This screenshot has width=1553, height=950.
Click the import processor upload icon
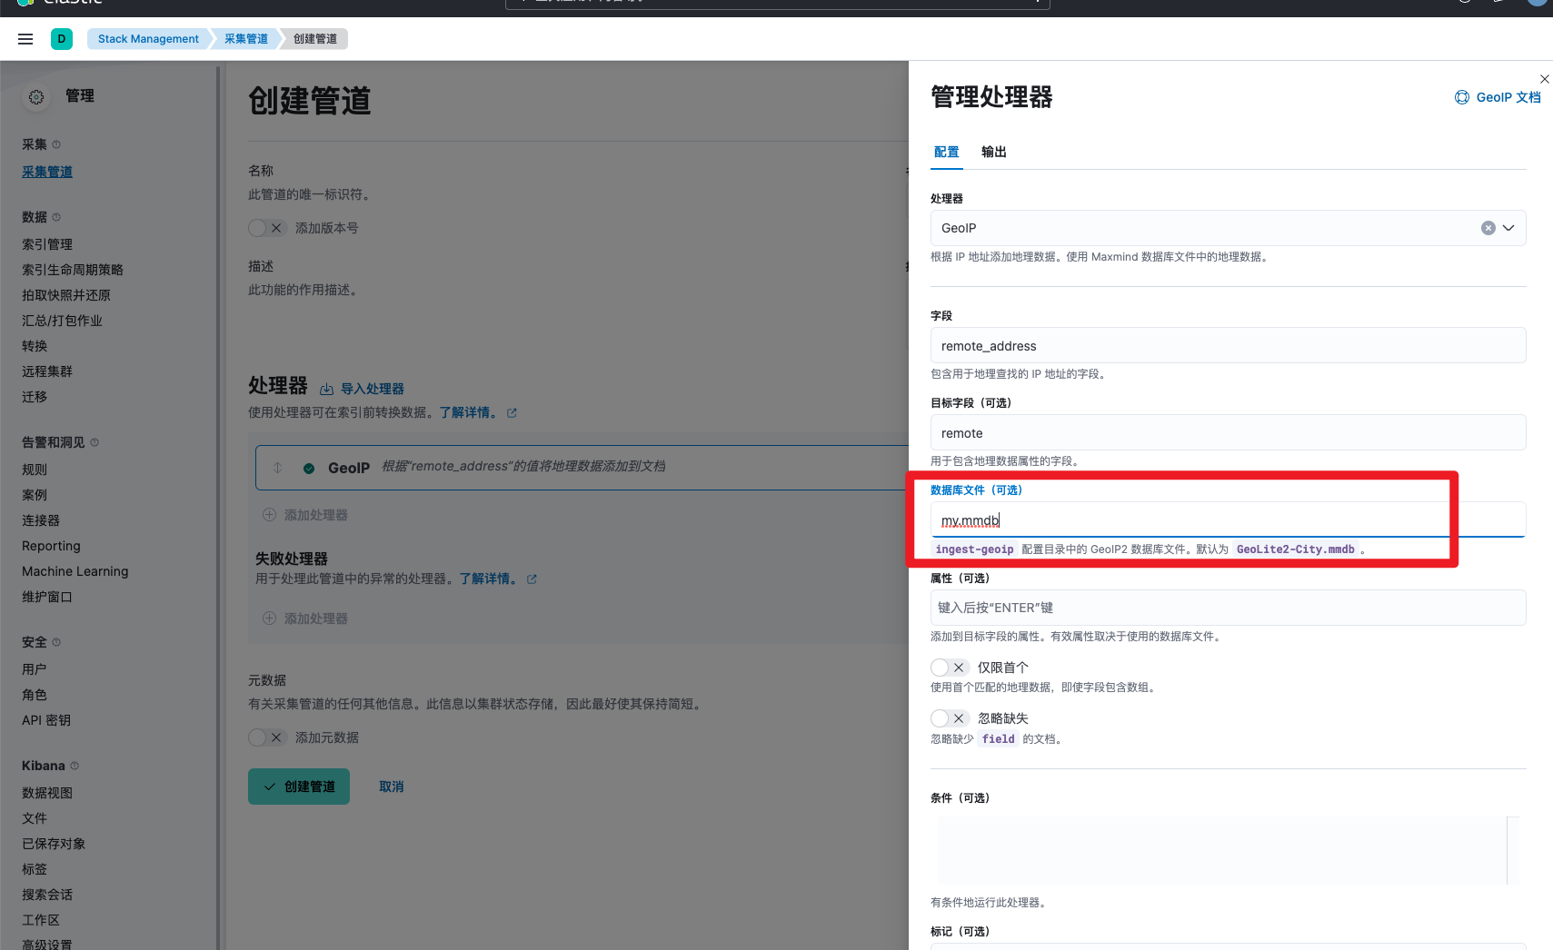pos(326,388)
